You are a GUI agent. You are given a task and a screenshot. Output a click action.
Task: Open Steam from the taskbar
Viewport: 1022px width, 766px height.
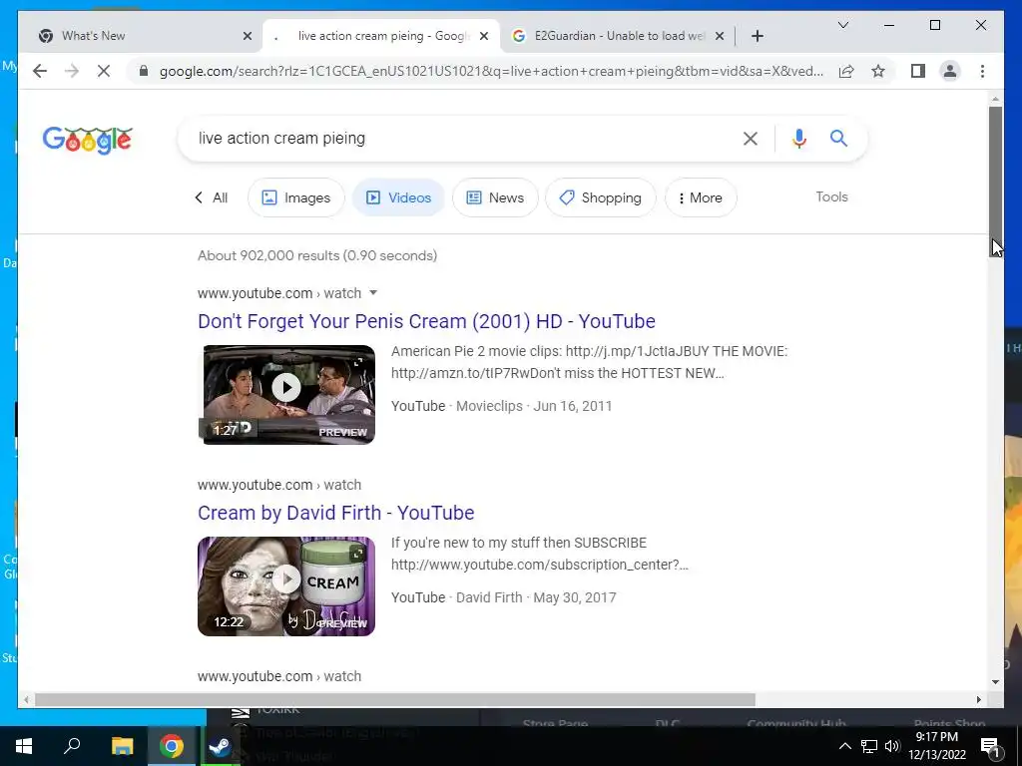(x=220, y=746)
